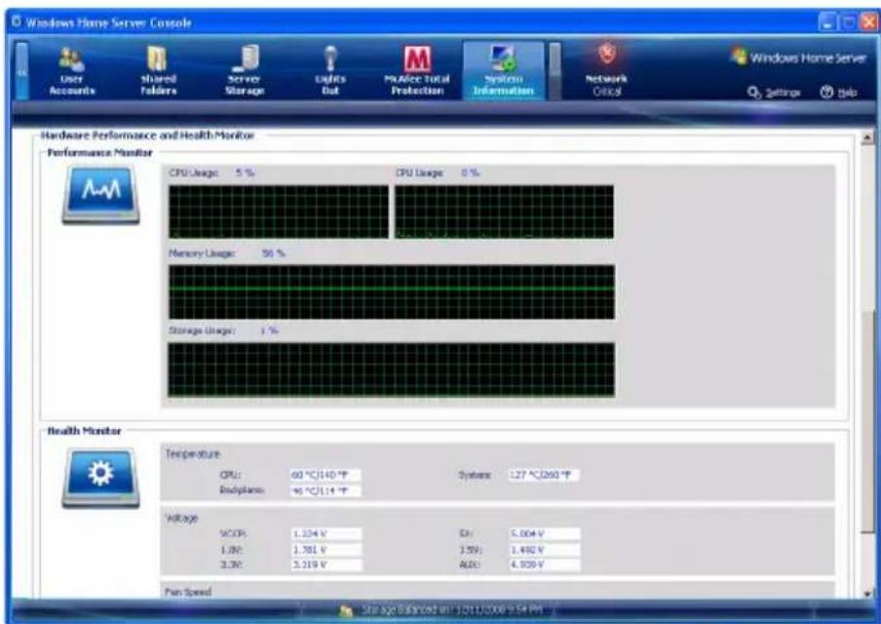Click the 'Memory Usage: 56 %' label
Image resolution: width=881 pixels, height=624 pixels.
coord(227,253)
